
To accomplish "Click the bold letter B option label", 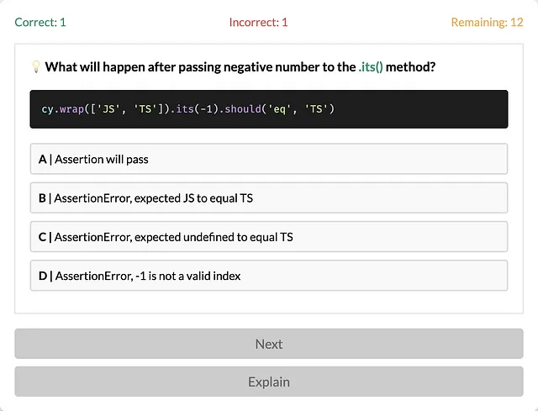I will coord(42,198).
